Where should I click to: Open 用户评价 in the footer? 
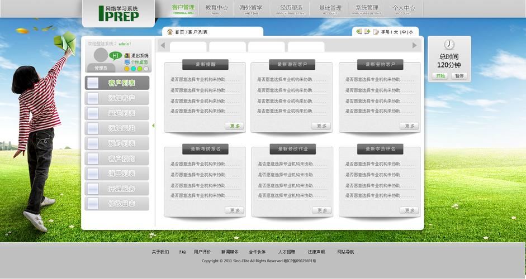point(202,252)
